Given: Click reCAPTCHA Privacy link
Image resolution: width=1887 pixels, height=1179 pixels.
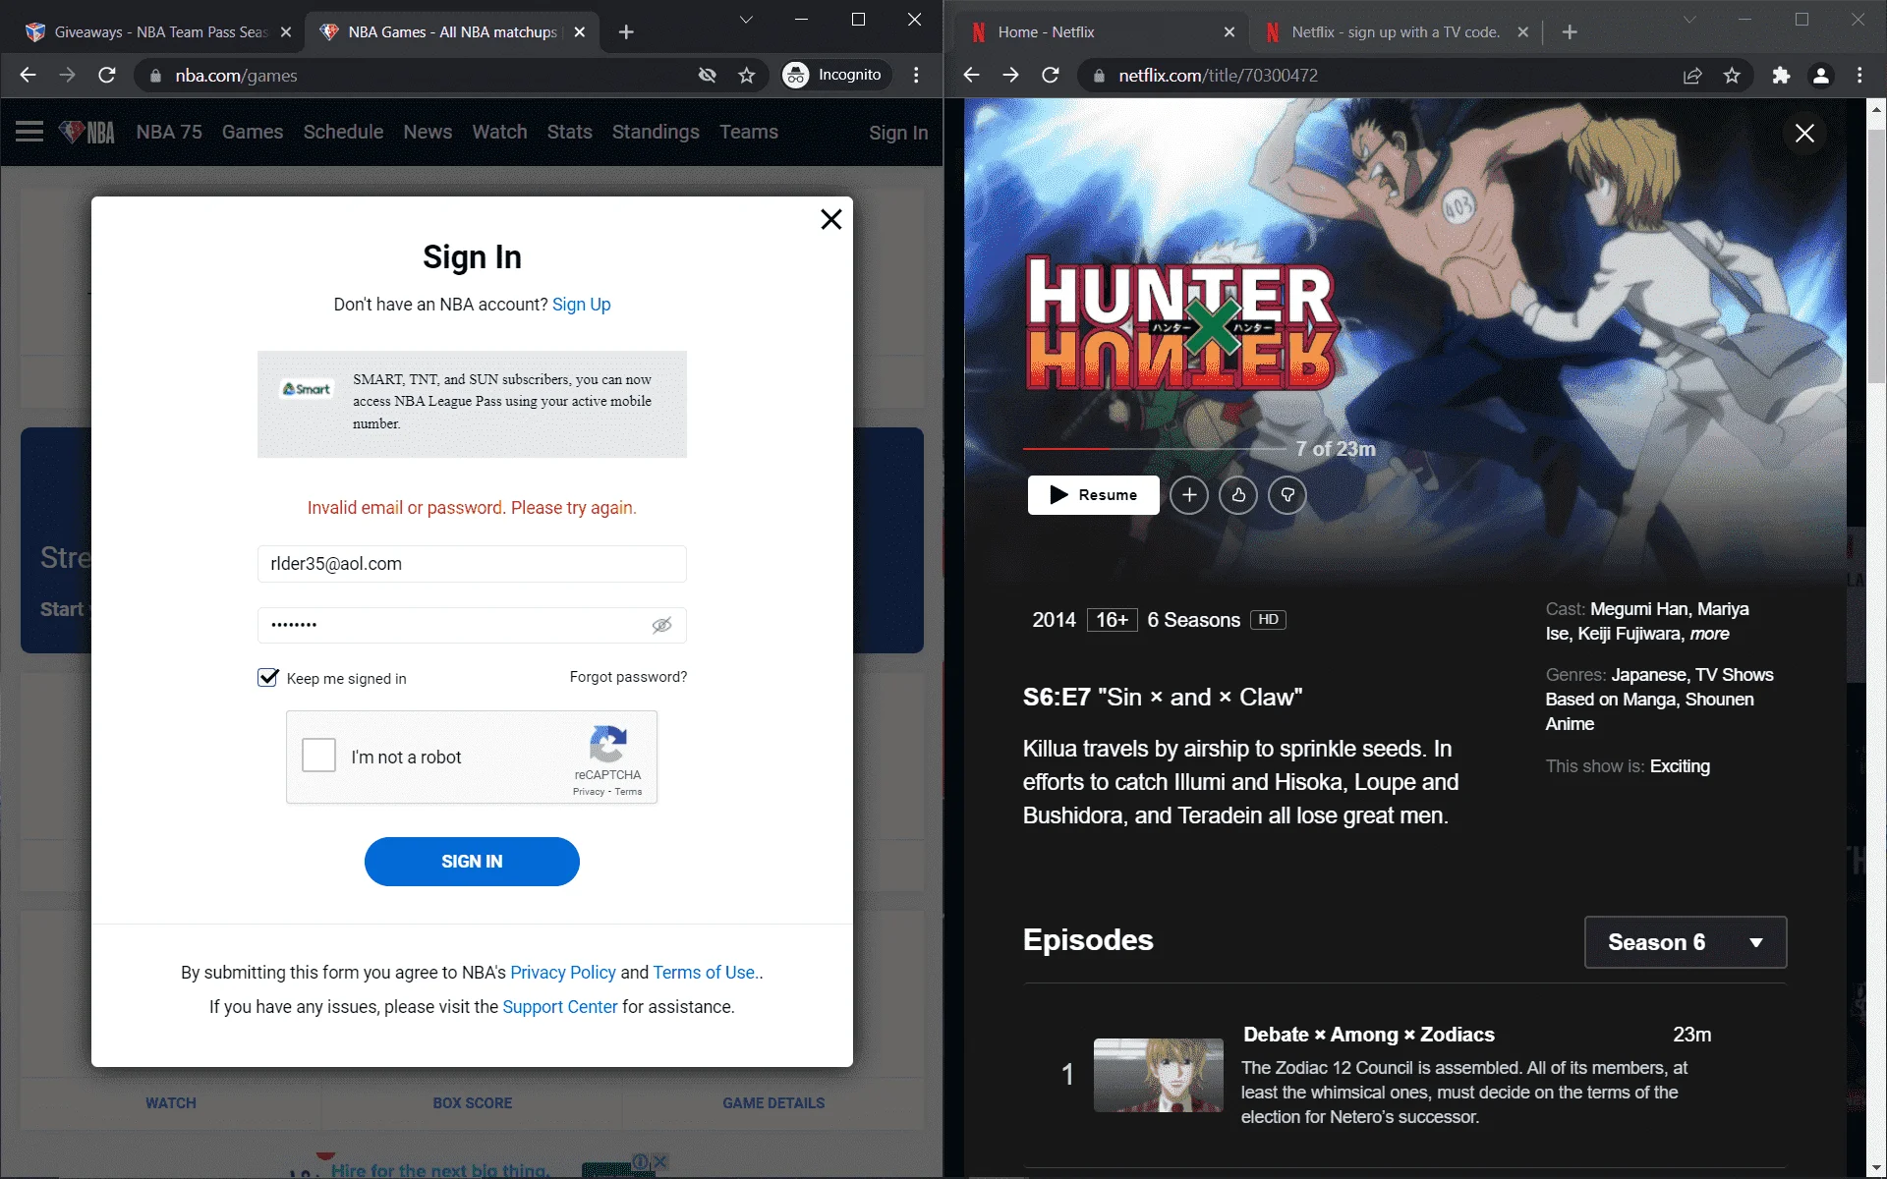Looking at the screenshot, I should pyautogui.click(x=589, y=792).
